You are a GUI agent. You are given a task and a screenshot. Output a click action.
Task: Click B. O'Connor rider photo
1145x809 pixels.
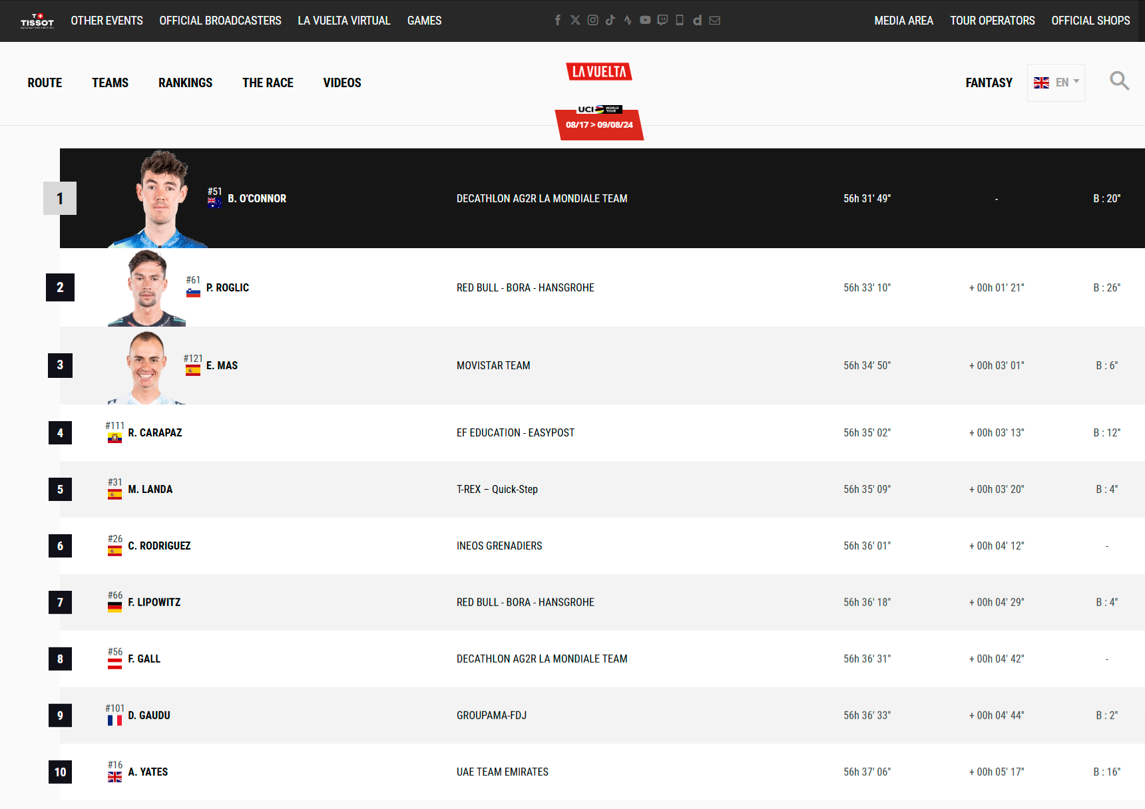(158, 198)
